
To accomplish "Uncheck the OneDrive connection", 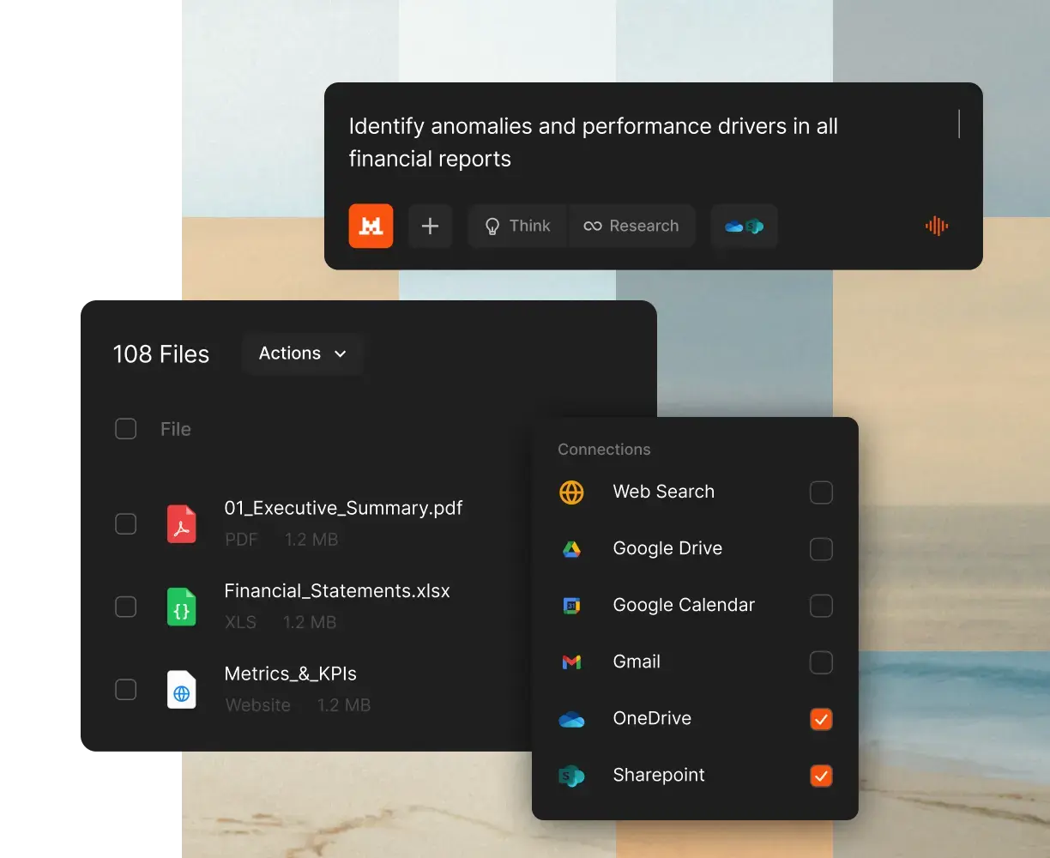I will [x=820, y=719].
